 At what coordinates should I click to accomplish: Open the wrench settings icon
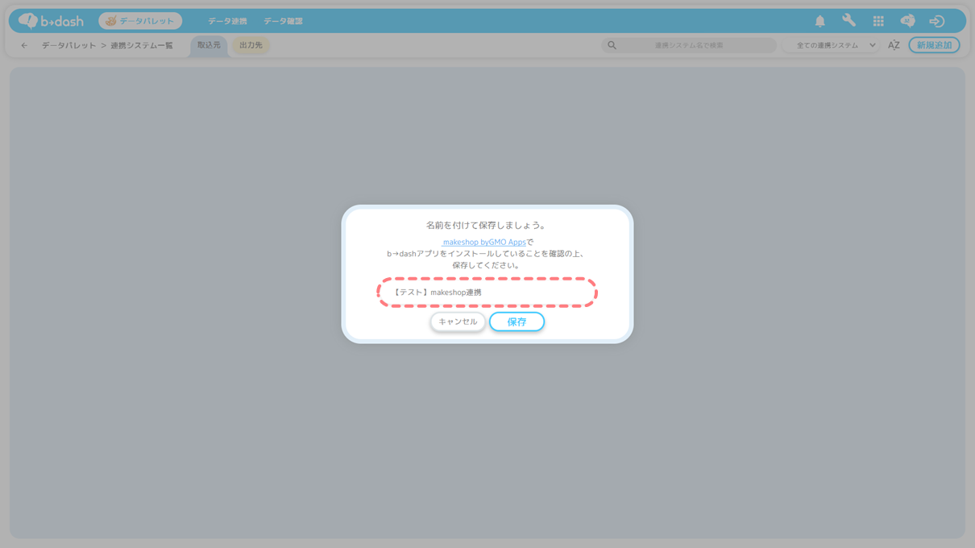(848, 21)
